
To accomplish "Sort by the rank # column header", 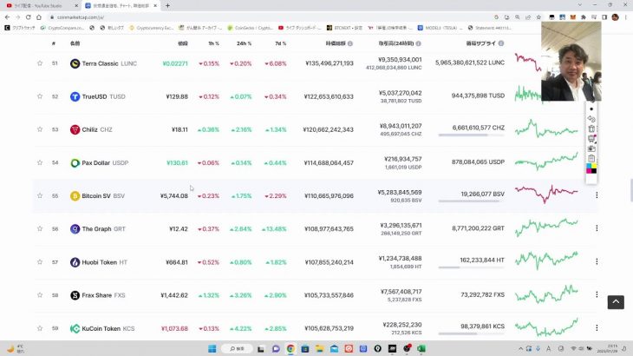I will tap(53, 43).
